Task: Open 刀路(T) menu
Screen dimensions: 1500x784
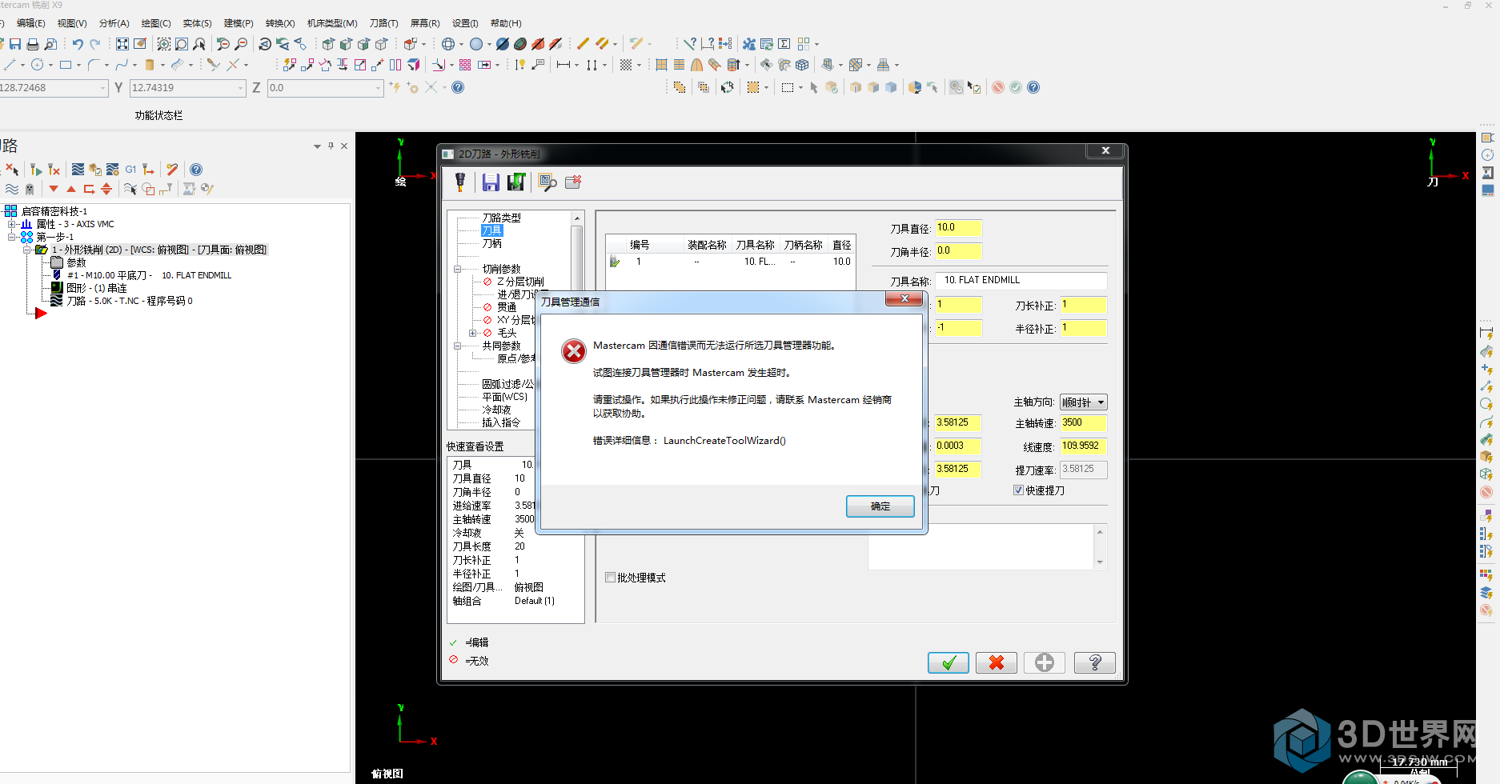Action: pyautogui.click(x=383, y=23)
